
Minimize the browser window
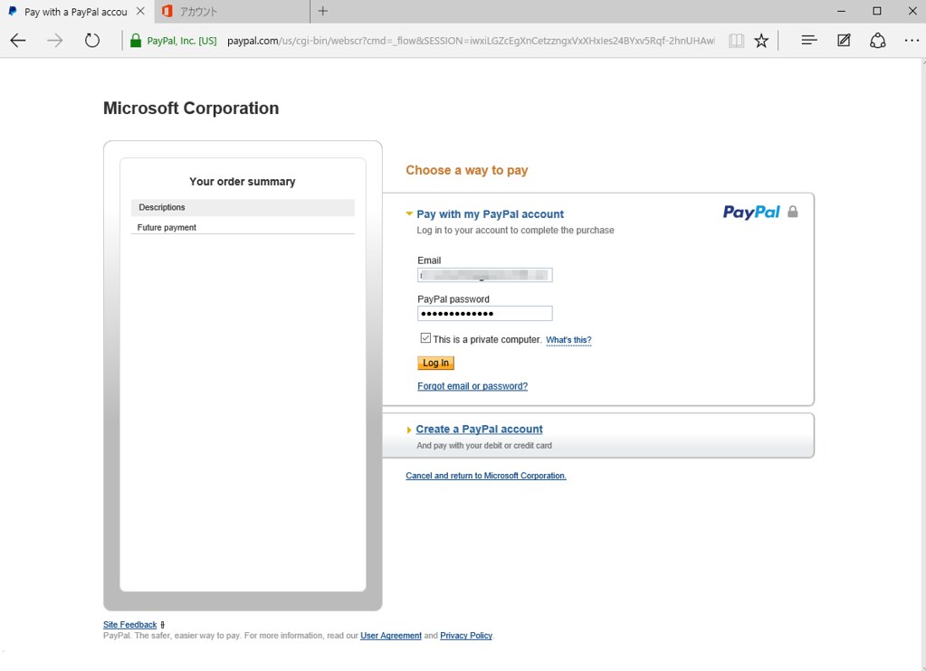click(842, 11)
